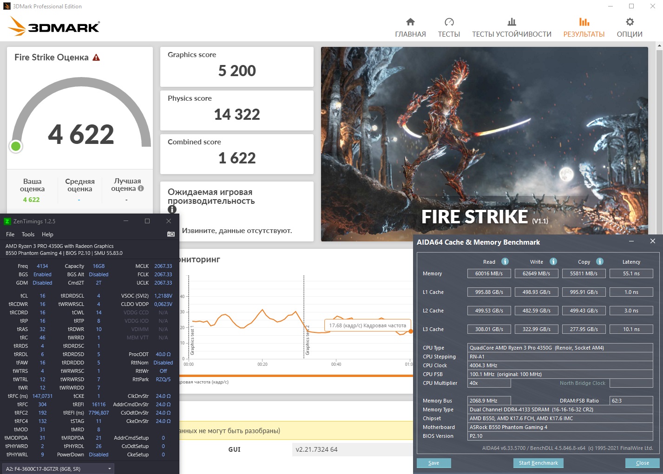Click the Motherboard field ASRock B550 Phantom Gaming 4
The height and width of the screenshot is (474, 663).
point(560,427)
